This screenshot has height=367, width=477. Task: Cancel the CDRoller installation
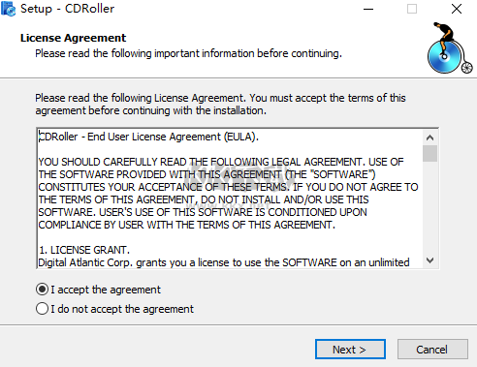tap(432, 349)
